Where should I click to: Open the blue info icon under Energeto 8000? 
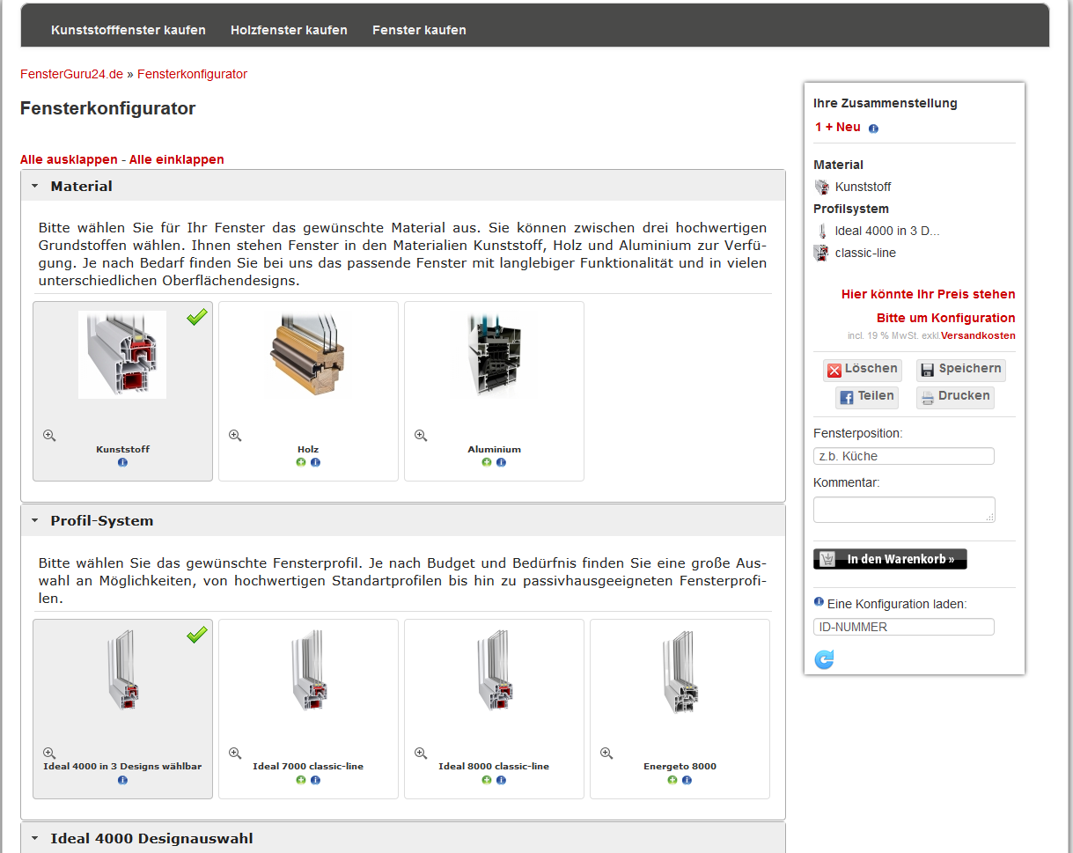pos(687,780)
